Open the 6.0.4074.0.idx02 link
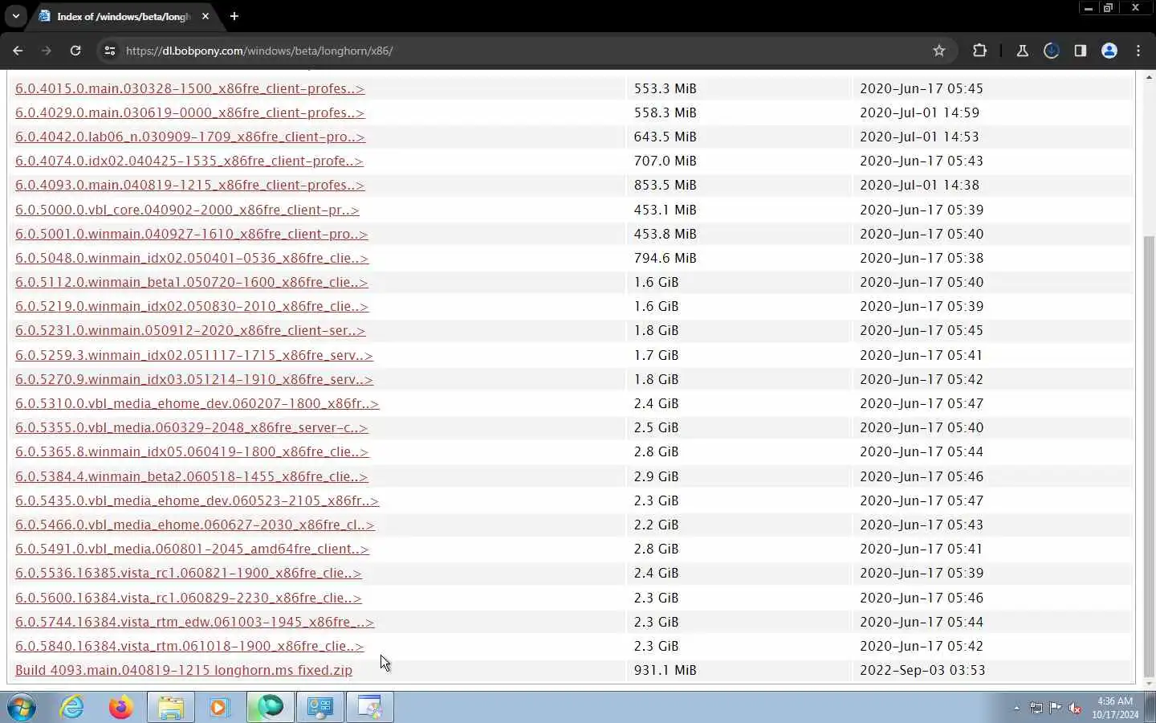The width and height of the screenshot is (1156, 723). 189,161
